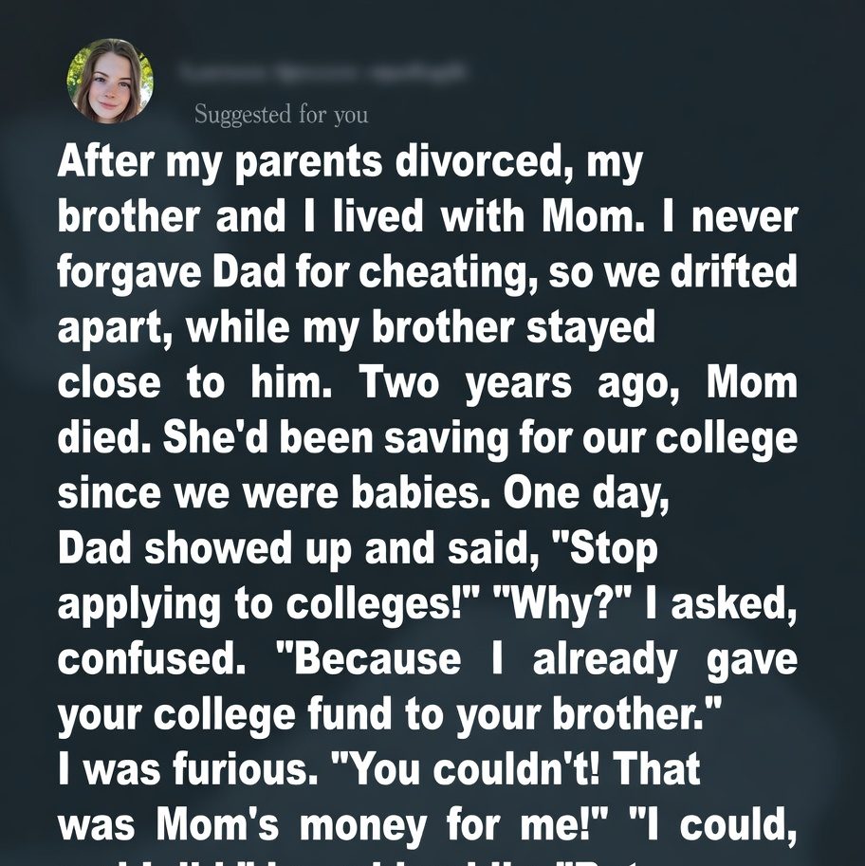Click the line "After my parents divorced, my"

point(350,163)
